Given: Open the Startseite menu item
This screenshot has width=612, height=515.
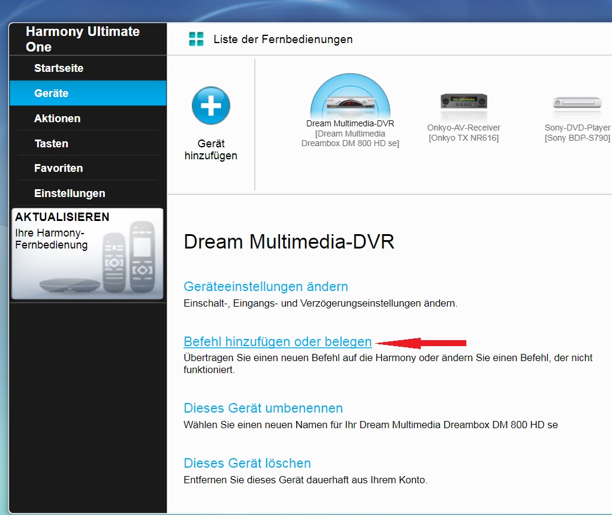Looking at the screenshot, I should (x=59, y=68).
